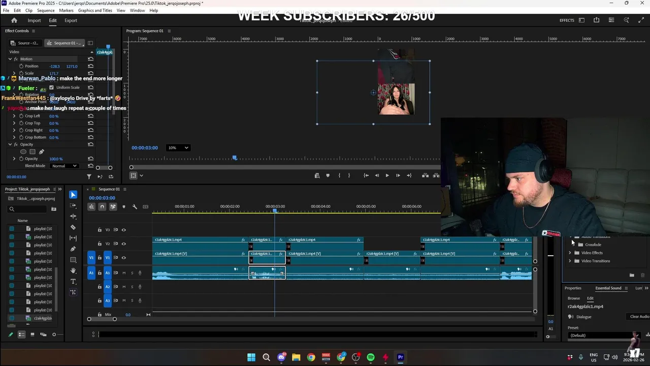Click Browse in Essential Sound panel
The width and height of the screenshot is (650, 366).
coord(573,298)
